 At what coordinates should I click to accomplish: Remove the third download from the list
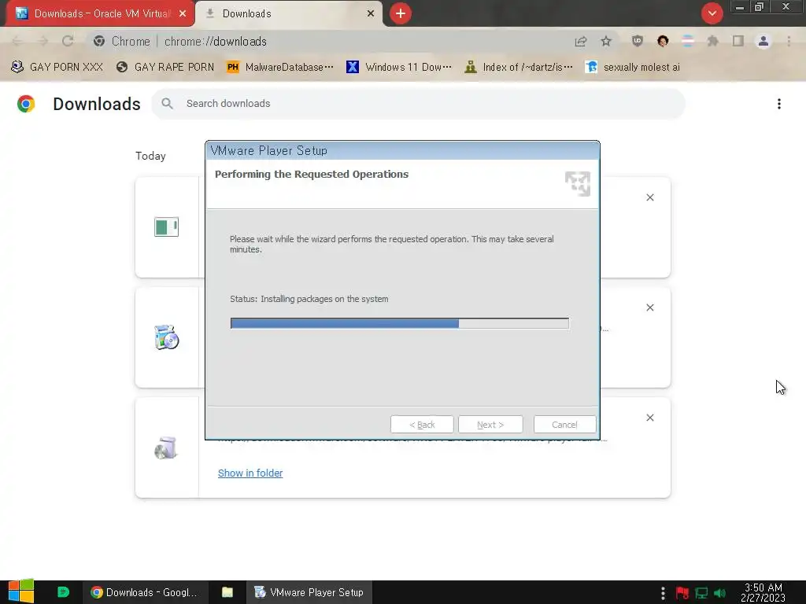click(650, 418)
